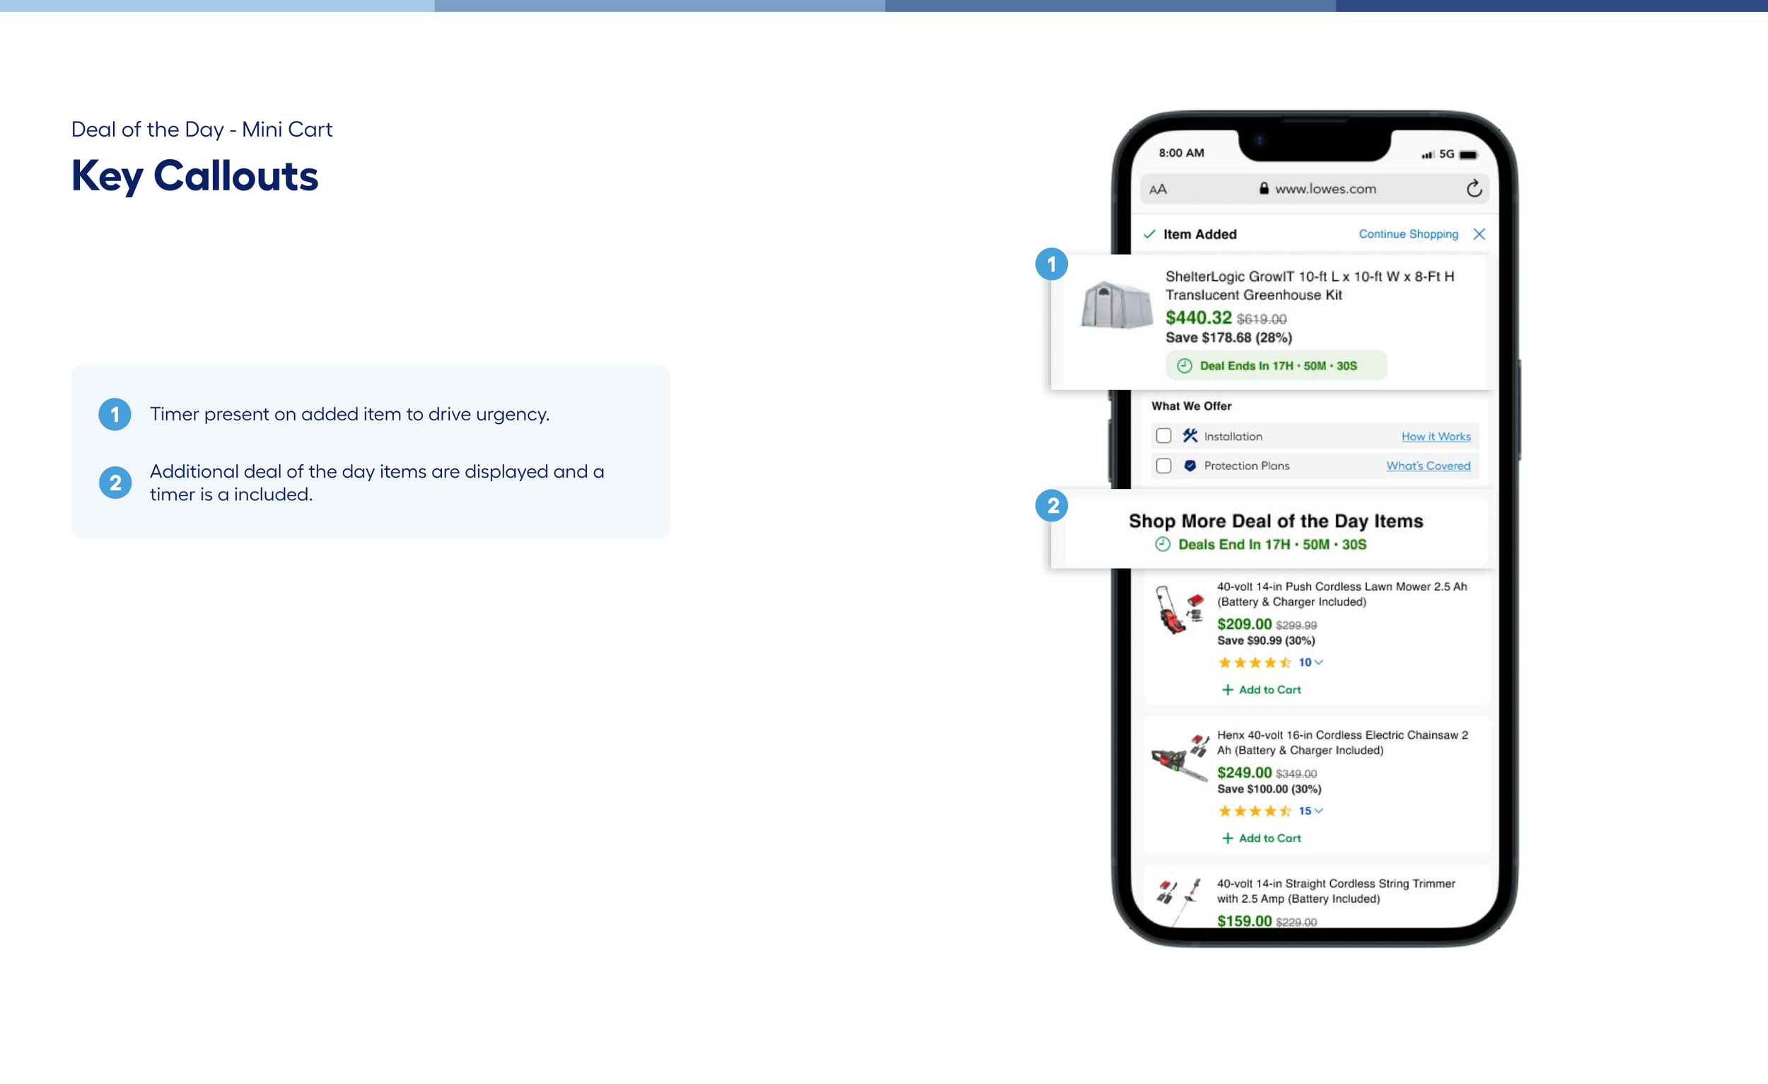Click the $159.00 string trimmer price
This screenshot has height=1084, width=1768.
coord(1244,921)
